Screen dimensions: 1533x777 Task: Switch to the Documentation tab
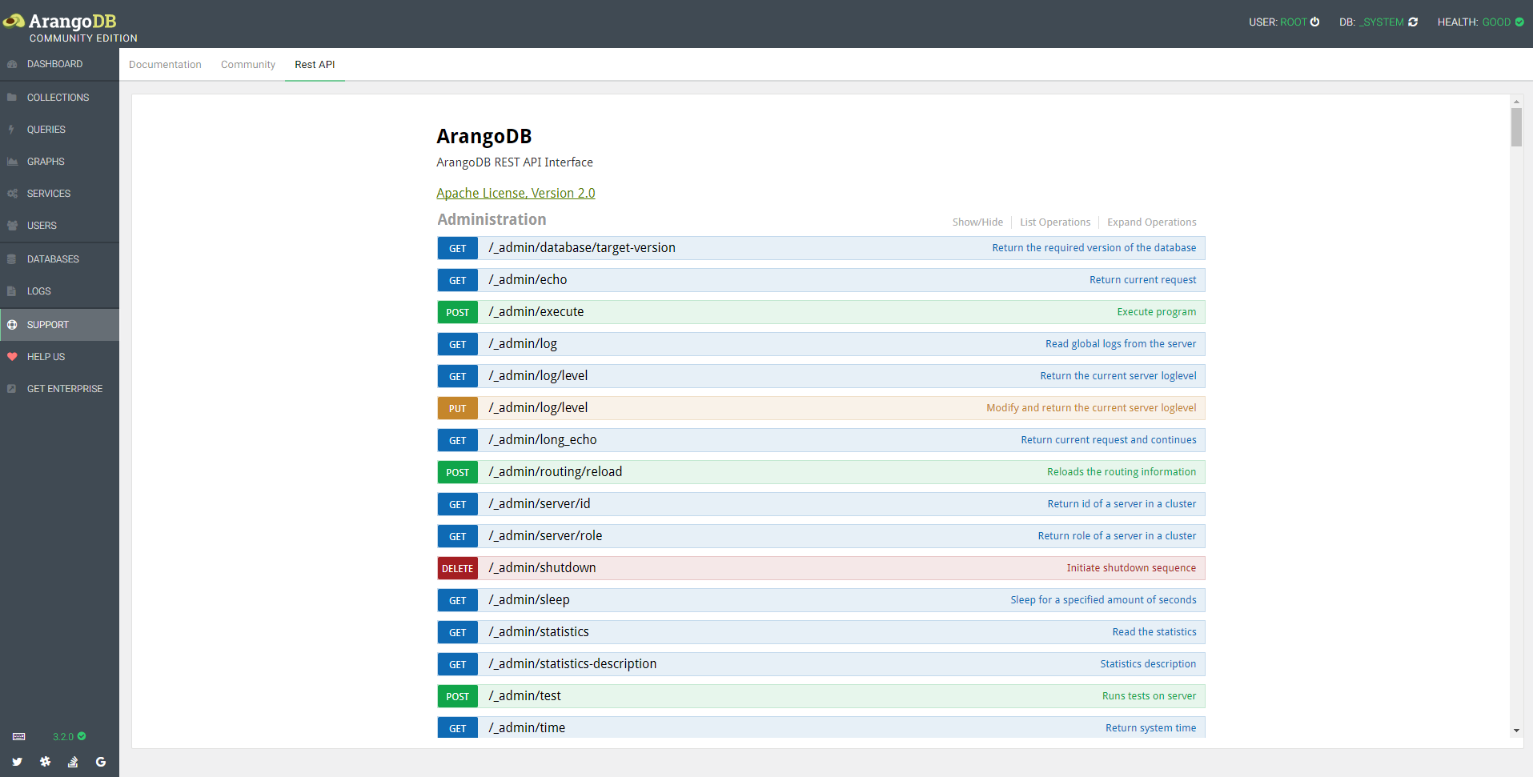pos(165,65)
